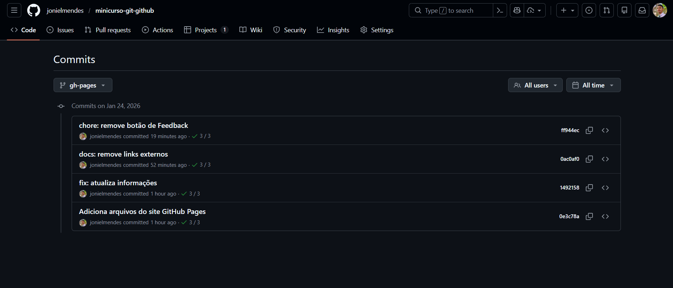Open commit "chore: remove botão de Feedback"
The height and width of the screenshot is (288, 673).
[133, 125]
